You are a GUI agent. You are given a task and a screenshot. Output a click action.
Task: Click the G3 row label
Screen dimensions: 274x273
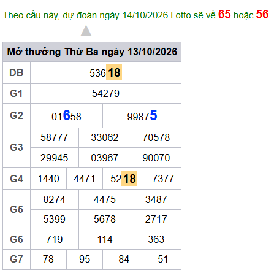point(17,148)
